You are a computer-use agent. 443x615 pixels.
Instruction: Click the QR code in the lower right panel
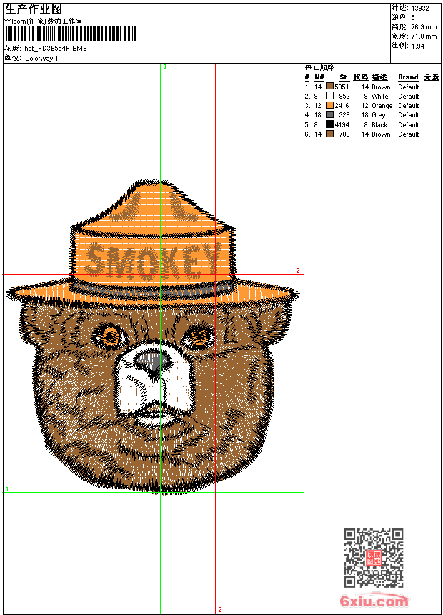(x=374, y=557)
